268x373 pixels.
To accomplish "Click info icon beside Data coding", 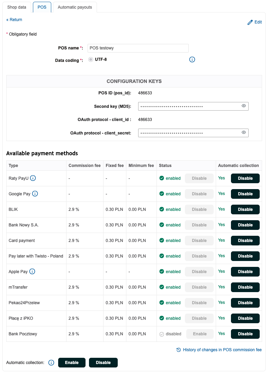I will click(x=192, y=59).
